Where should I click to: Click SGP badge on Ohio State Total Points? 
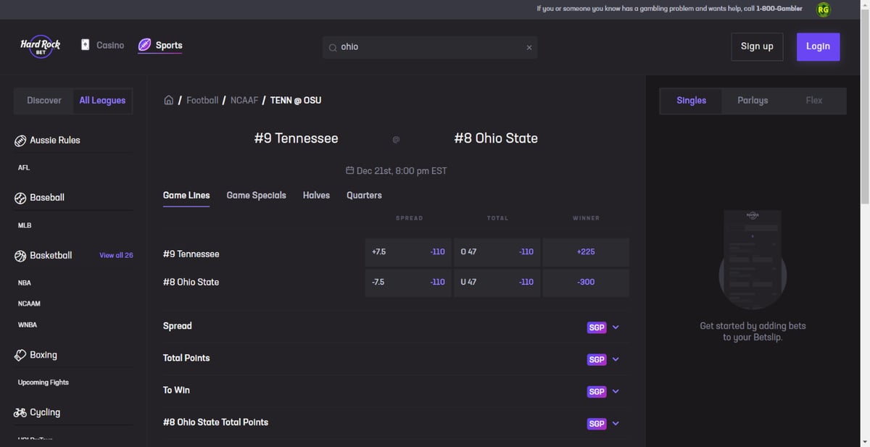[x=597, y=424]
